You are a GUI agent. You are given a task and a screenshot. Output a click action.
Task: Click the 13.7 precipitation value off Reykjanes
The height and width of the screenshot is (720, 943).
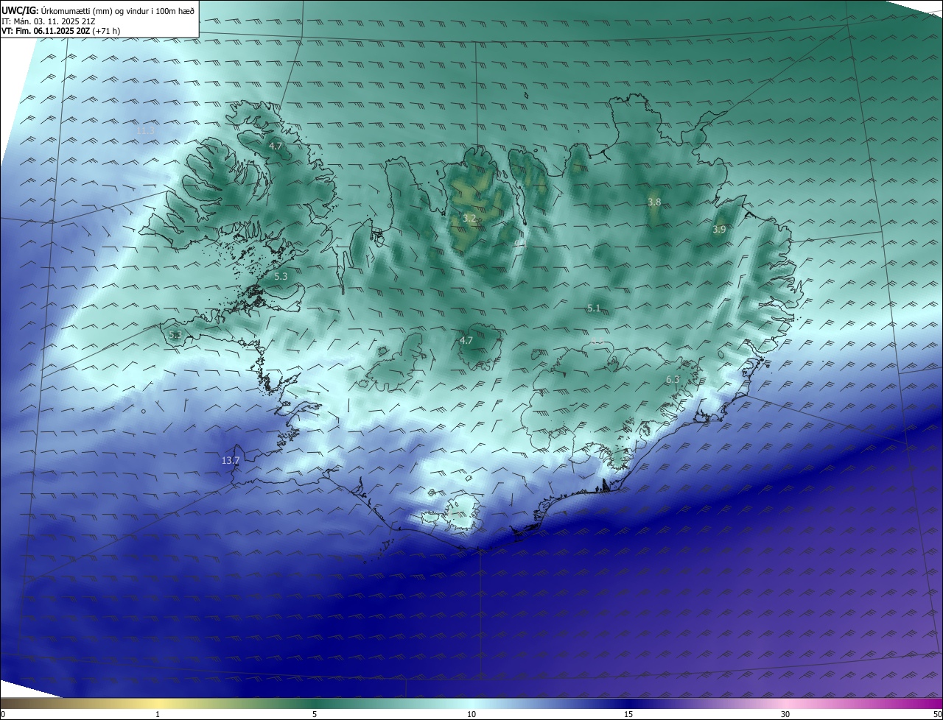click(x=231, y=461)
